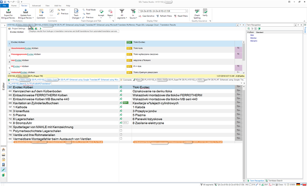Refresh the display filters

click(164, 16)
